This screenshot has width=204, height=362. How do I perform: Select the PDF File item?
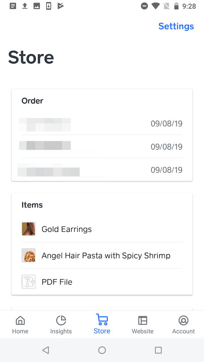click(x=57, y=282)
